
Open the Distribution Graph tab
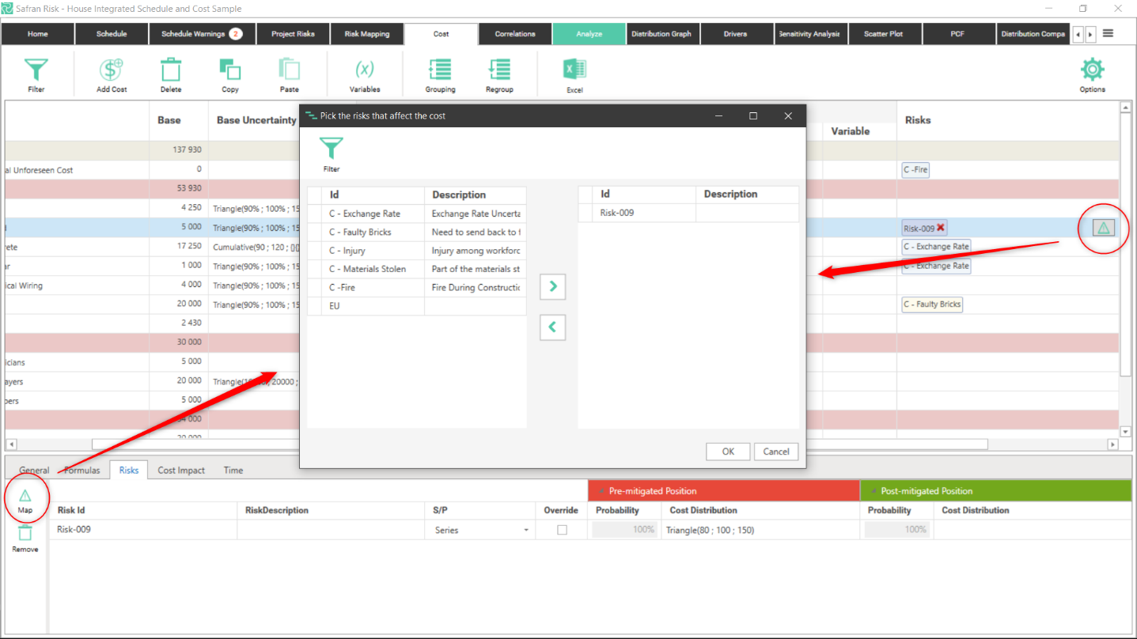coord(661,34)
